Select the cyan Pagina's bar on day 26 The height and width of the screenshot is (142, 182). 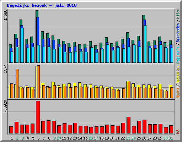click(145, 44)
